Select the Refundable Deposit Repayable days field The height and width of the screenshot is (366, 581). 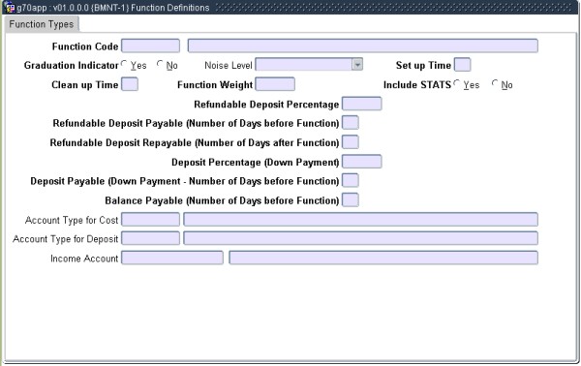click(x=351, y=142)
